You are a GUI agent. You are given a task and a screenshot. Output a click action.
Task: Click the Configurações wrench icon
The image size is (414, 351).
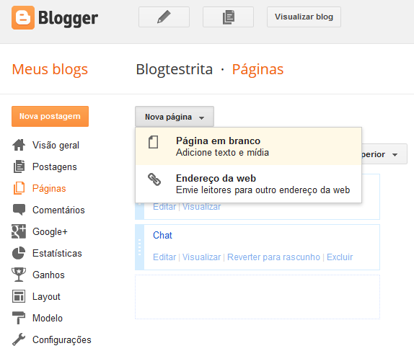[x=19, y=339]
